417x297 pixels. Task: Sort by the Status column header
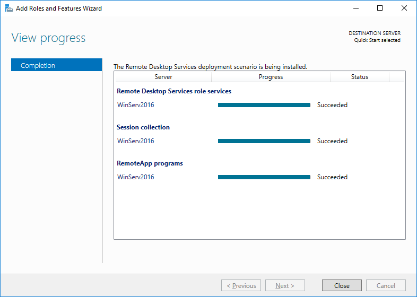pyautogui.click(x=359, y=77)
